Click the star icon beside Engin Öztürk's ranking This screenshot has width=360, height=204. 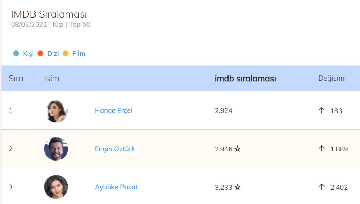pyautogui.click(x=238, y=149)
